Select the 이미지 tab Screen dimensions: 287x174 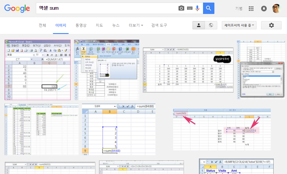tap(61, 25)
